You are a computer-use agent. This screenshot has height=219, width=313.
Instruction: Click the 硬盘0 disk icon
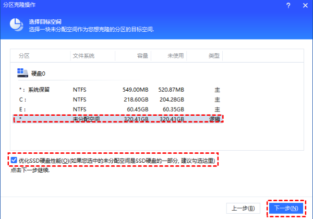(x=22, y=74)
